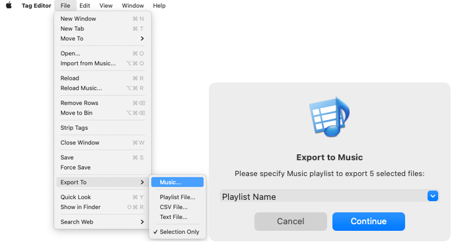The height and width of the screenshot is (244, 454).
Task: Open the Playlist Name dropdown arrow
Action: tap(433, 196)
